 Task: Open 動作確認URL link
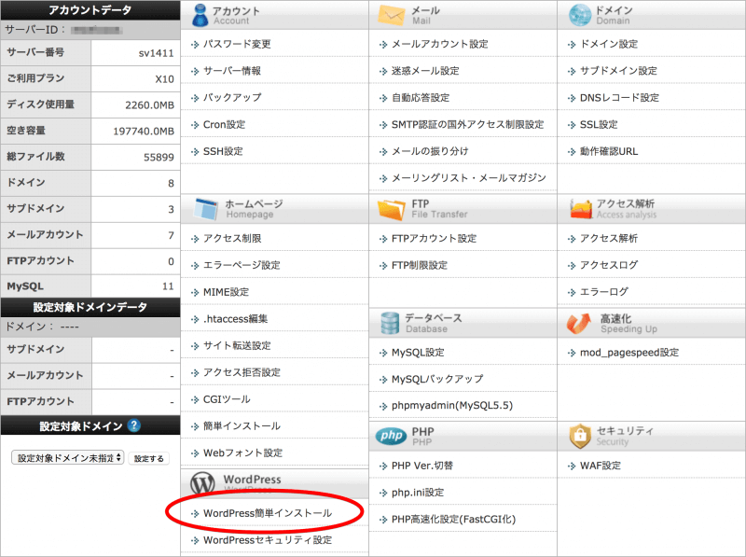(x=609, y=151)
